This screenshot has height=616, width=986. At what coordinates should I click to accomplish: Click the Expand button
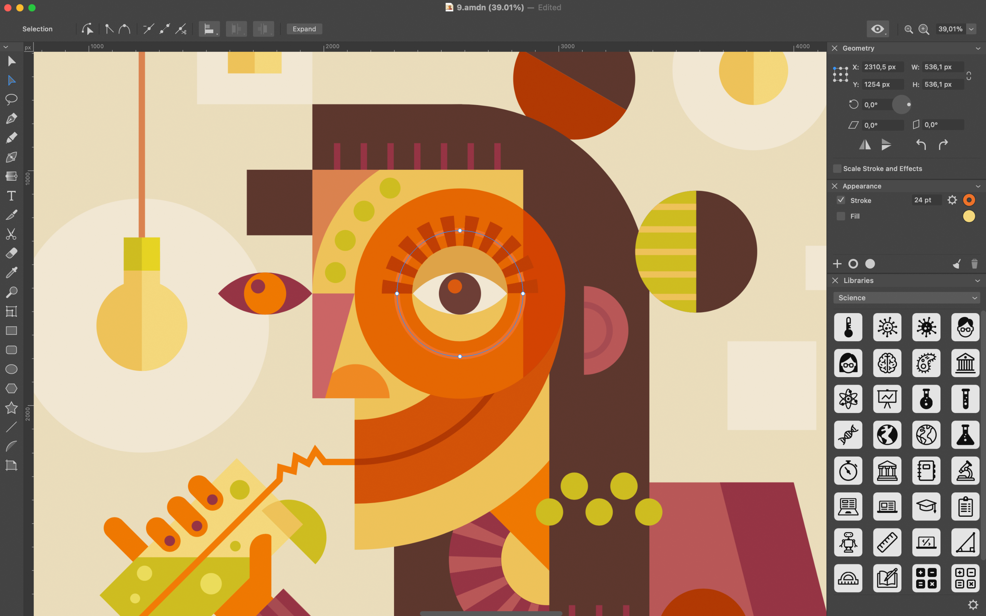304,29
